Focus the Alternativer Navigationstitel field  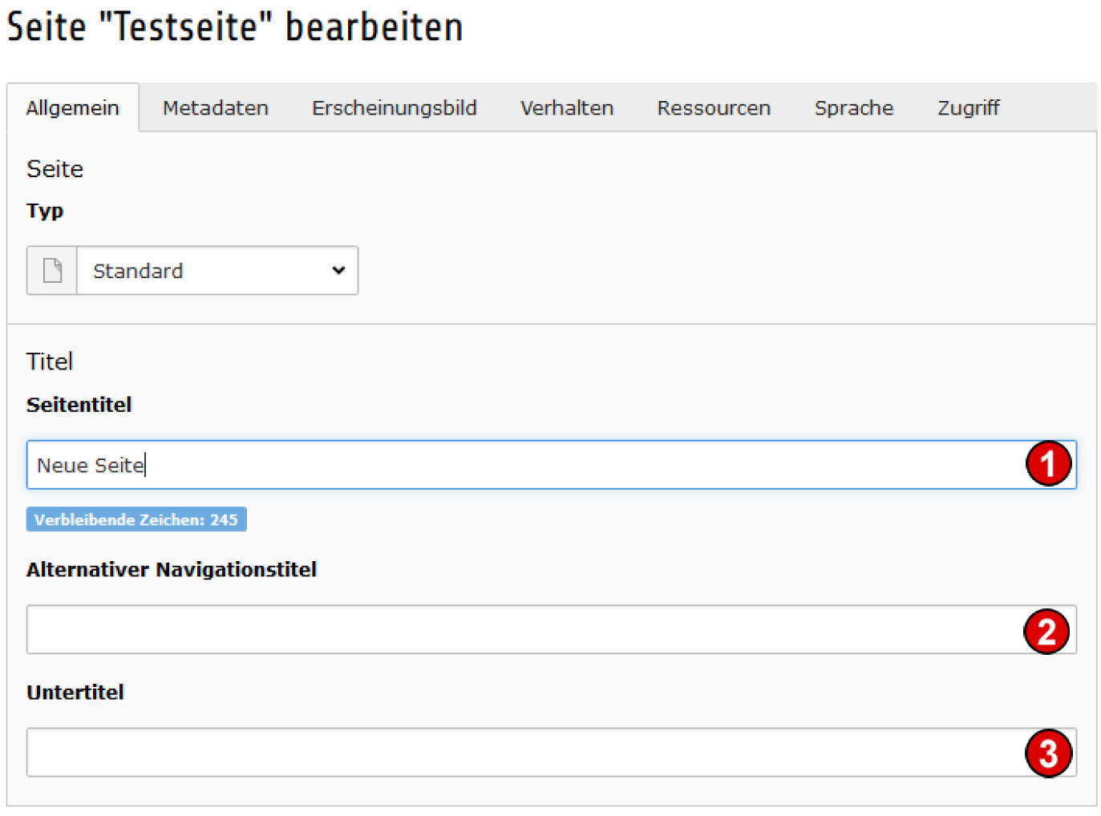[x=551, y=630]
